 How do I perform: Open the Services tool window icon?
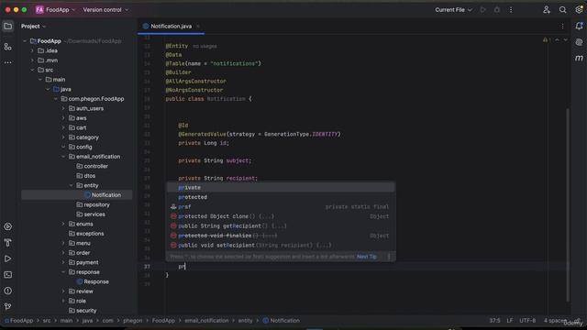pos(8,226)
